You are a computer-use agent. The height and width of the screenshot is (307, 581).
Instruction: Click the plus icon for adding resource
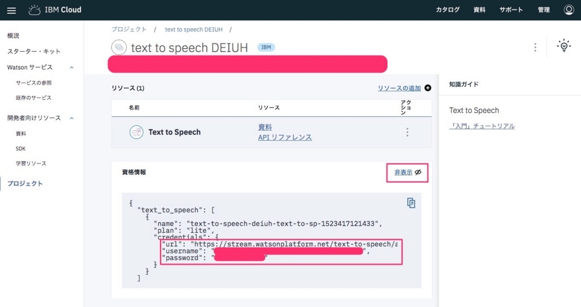[428, 88]
